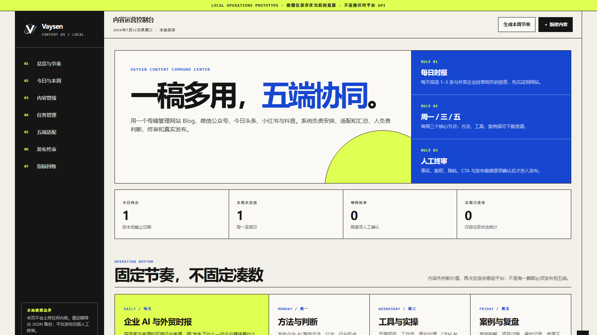
Task: Select the 今日待办 stat card
Action: (x=172, y=214)
